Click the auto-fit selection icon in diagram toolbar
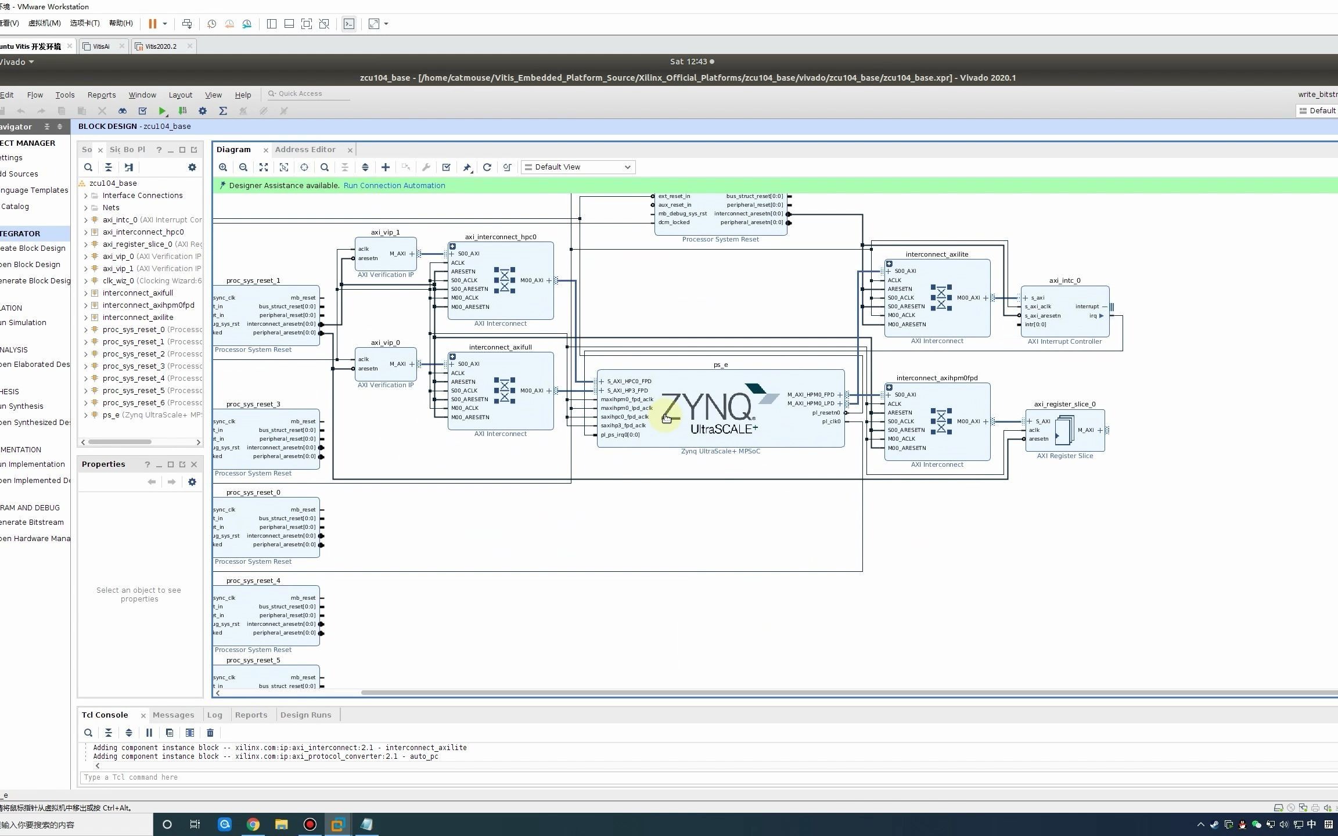Image resolution: width=1338 pixels, height=836 pixels. [x=284, y=167]
